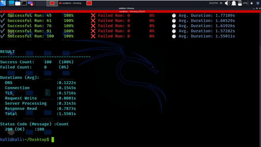Viewport: 261px width, 147px height.
Task: Click the 'Status Code (Message) :Count' heading
Action: click(34, 124)
